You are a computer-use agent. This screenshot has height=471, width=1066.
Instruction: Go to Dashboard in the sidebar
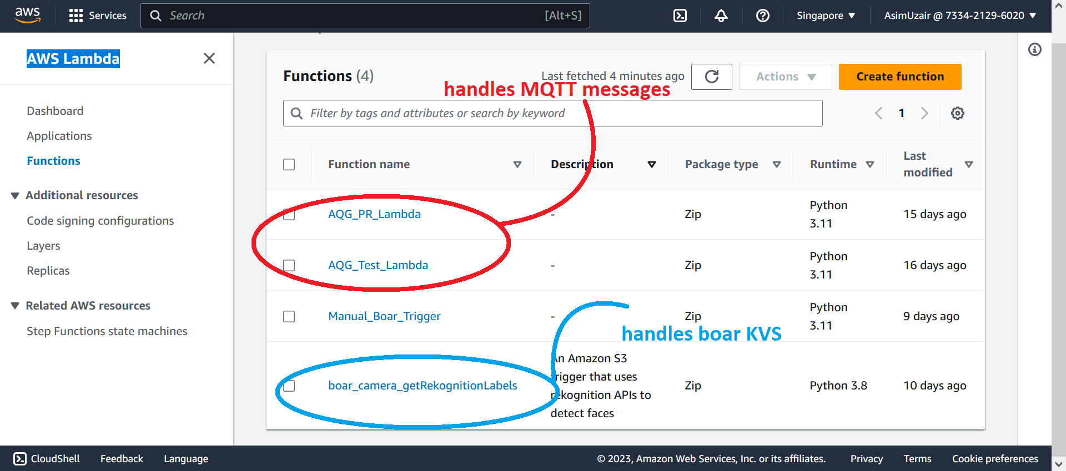point(55,111)
